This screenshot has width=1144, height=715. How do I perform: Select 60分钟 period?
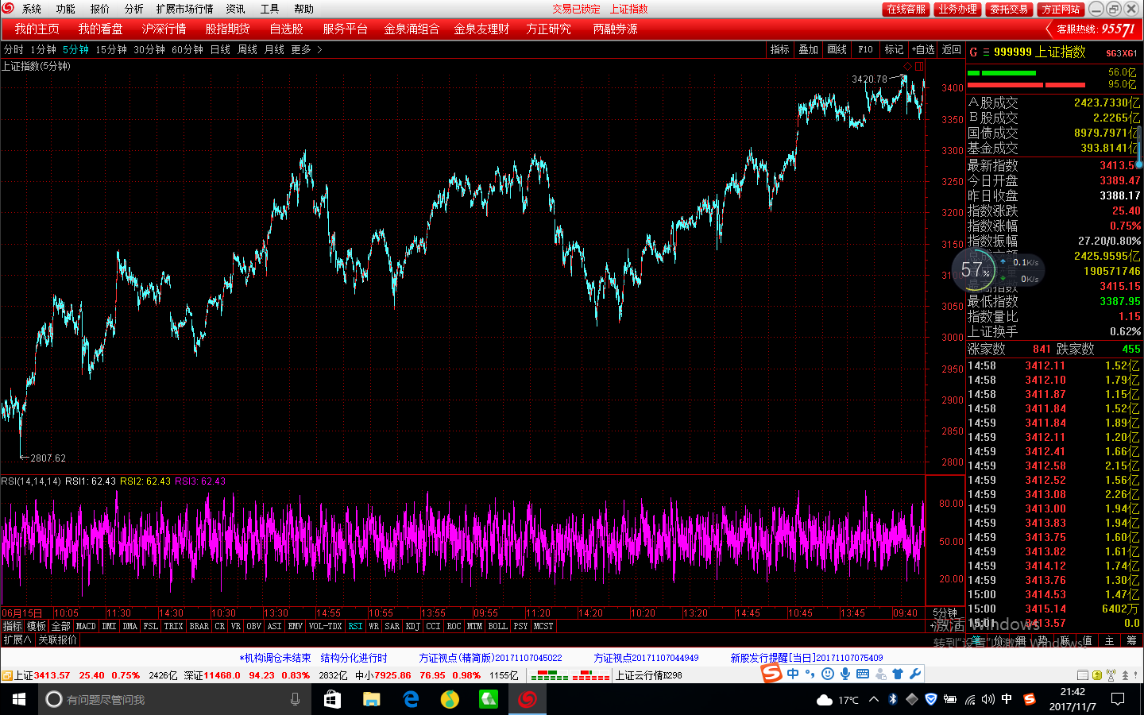(187, 49)
